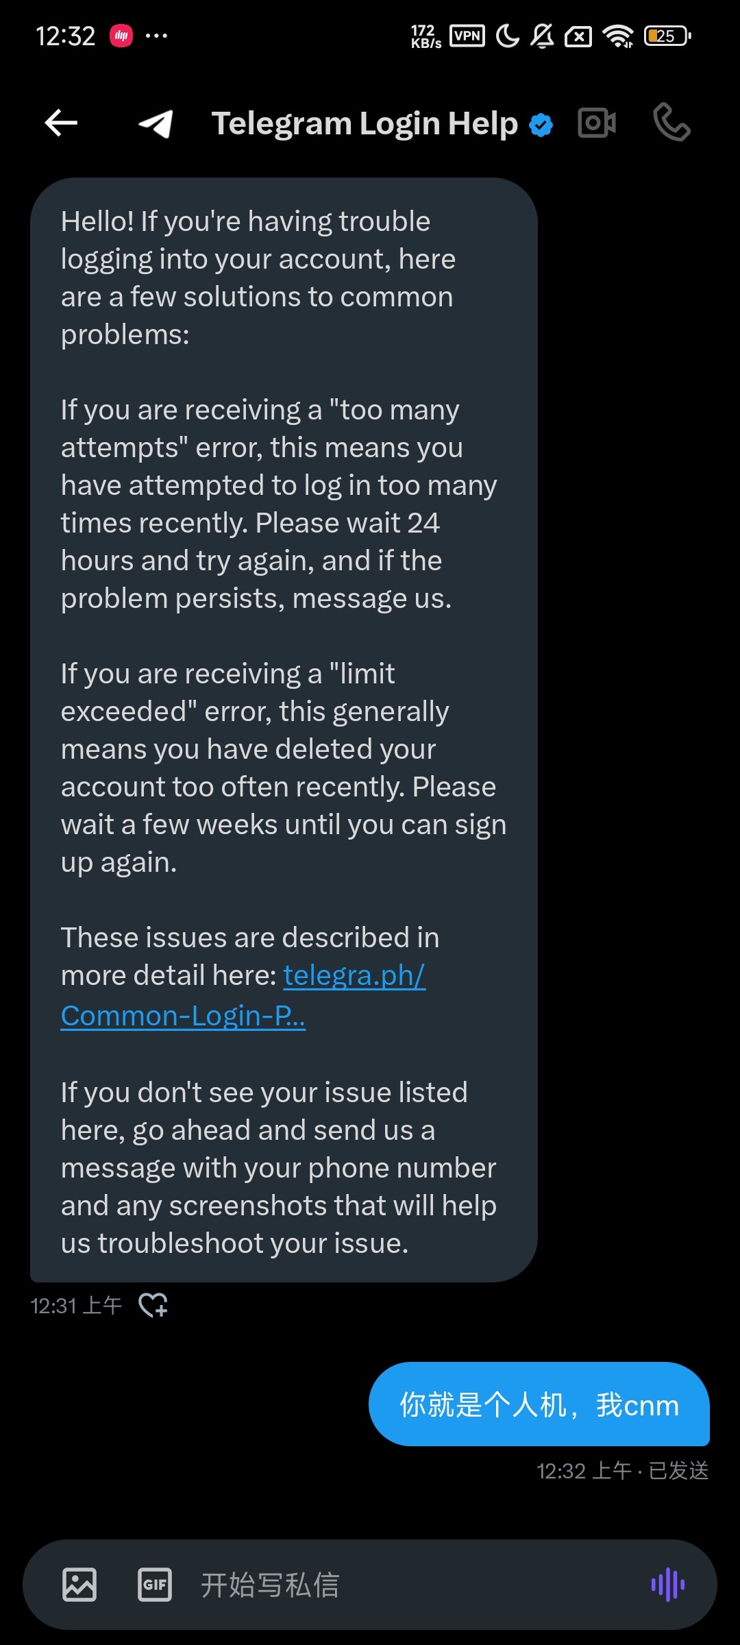Viewport: 740px width, 1645px height.
Task: Add a reaction to the received message
Action: 153,1305
